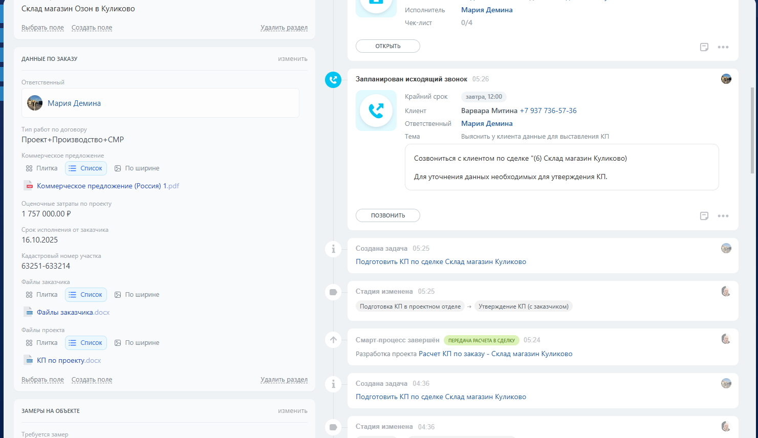758x438 pixels.
Task: Open Коммерческое предложение (Россия) 1.pdf file
Action: [x=107, y=186]
